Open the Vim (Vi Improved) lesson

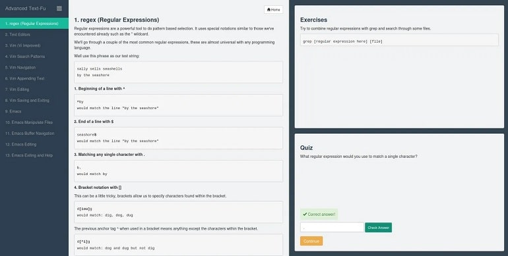[x=34, y=45]
